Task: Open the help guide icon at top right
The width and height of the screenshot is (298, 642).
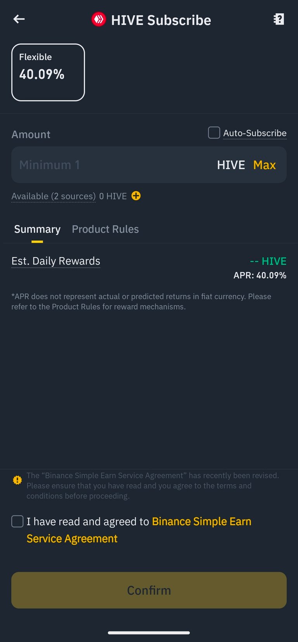Action: (x=279, y=19)
